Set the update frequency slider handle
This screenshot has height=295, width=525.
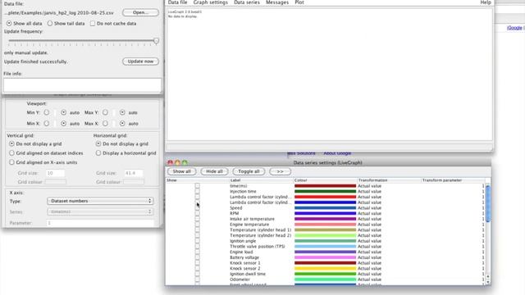(x=156, y=41)
